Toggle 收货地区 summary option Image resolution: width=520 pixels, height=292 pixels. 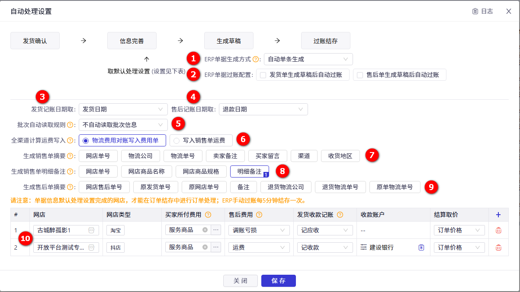[x=340, y=156]
